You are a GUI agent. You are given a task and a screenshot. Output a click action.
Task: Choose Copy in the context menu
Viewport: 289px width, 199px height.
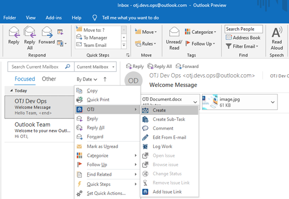click(x=107, y=90)
